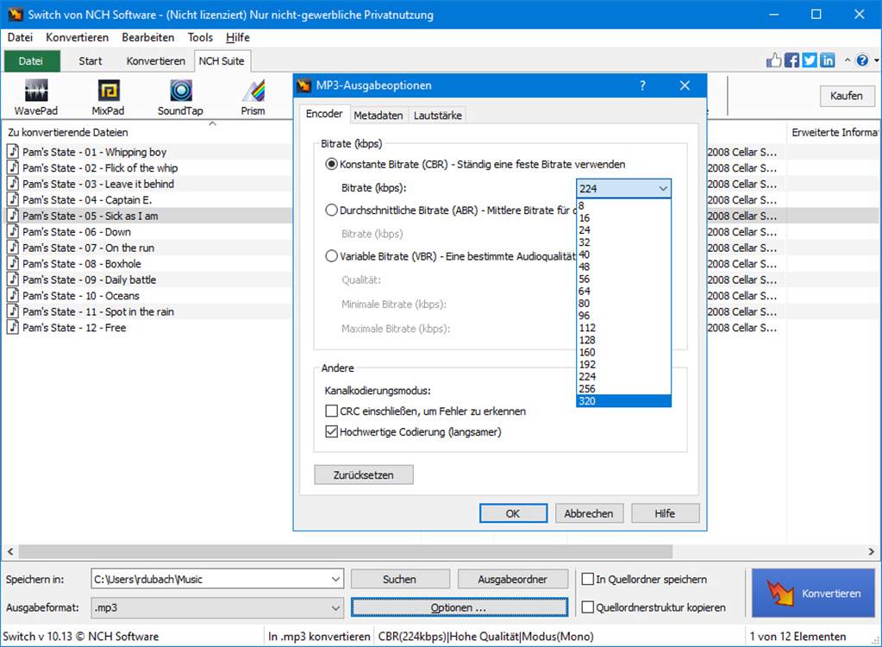Click the Optionen ... button
Viewport: 882px width, 647px height.
[459, 607]
